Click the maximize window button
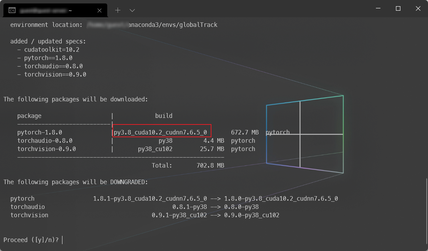This screenshot has height=251, width=428. coord(398,8)
